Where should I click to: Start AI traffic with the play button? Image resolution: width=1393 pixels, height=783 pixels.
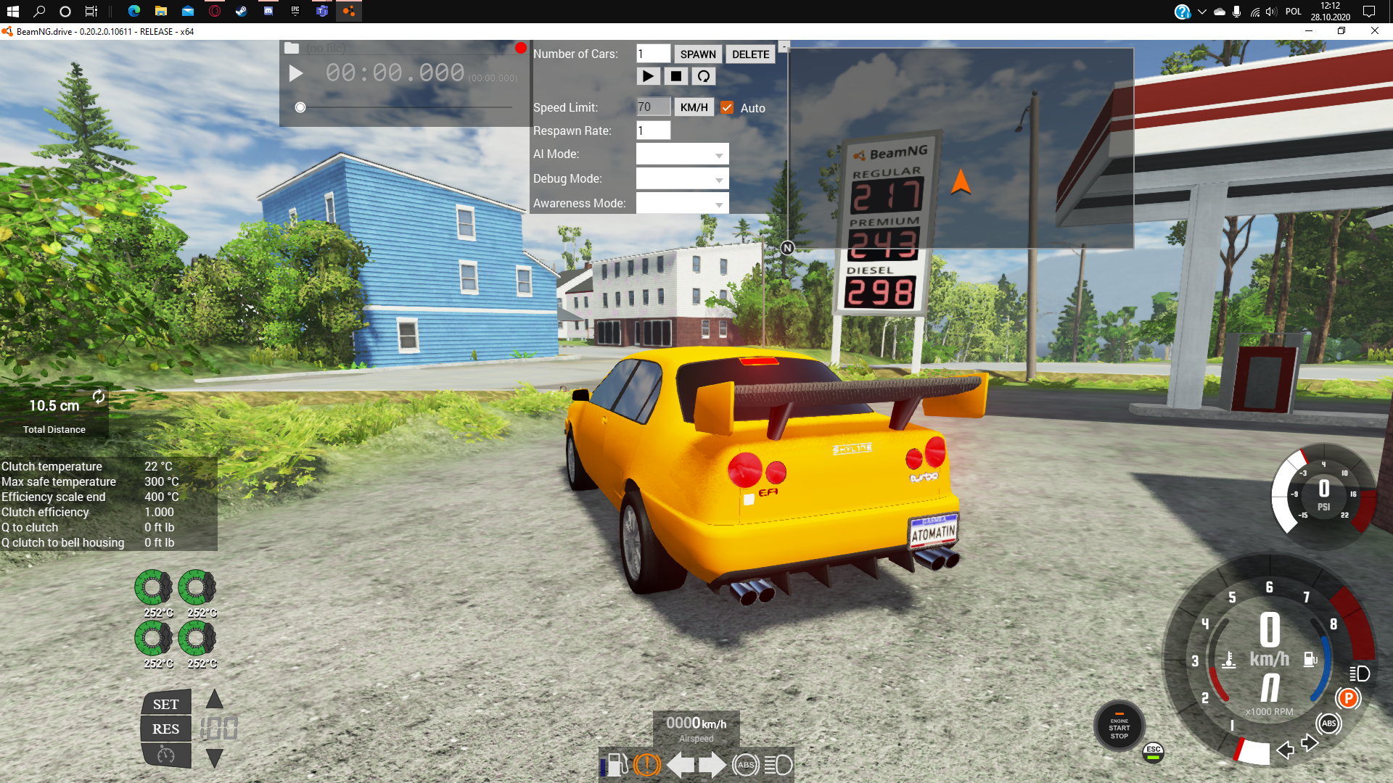(649, 76)
